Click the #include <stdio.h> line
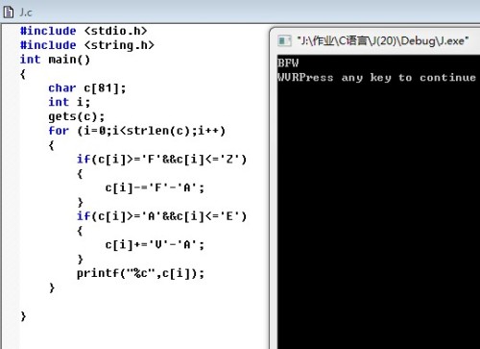This screenshot has width=480, height=349. [84, 31]
